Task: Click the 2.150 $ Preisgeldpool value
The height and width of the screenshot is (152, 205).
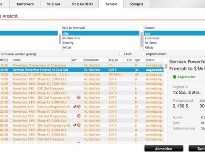Action: [180, 106]
